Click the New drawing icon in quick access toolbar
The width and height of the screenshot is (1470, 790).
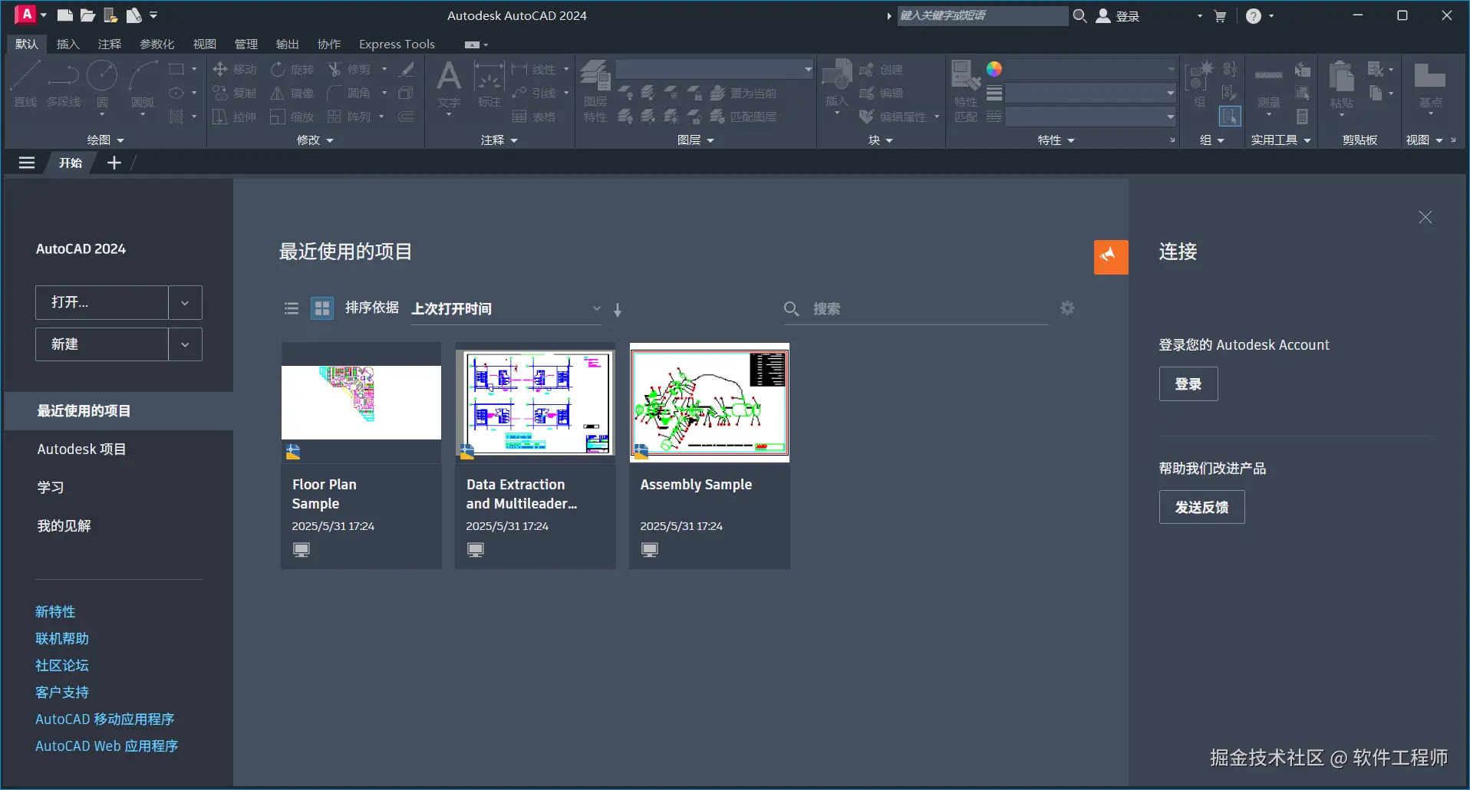[64, 15]
